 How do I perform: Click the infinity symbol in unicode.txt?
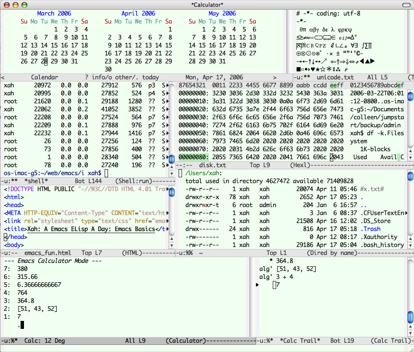(x=349, y=38)
